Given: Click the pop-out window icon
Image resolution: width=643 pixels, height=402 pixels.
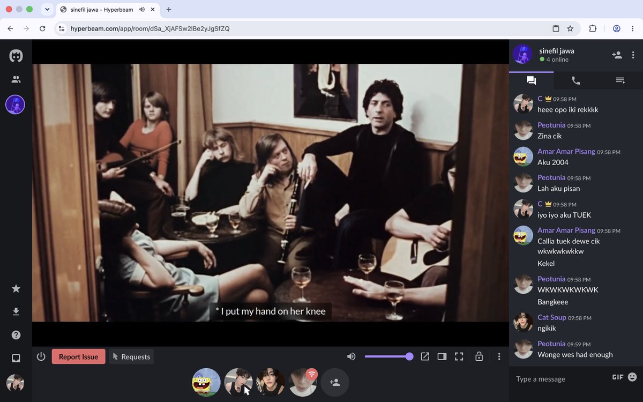Looking at the screenshot, I should 425,356.
